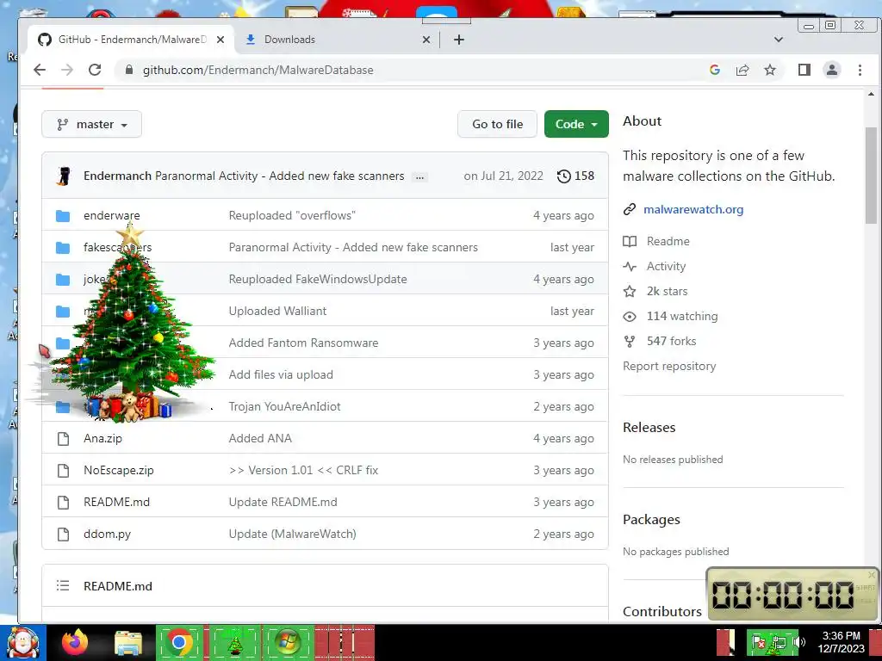The height and width of the screenshot is (661, 882).
Task: Close the GitHub tab
Action: click(220, 40)
